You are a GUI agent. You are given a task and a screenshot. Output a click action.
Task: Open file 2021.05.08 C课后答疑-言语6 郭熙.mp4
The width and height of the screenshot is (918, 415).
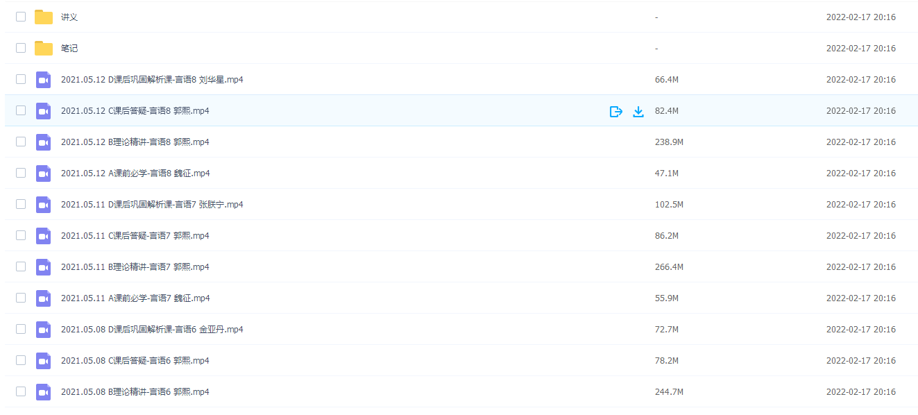pos(135,361)
